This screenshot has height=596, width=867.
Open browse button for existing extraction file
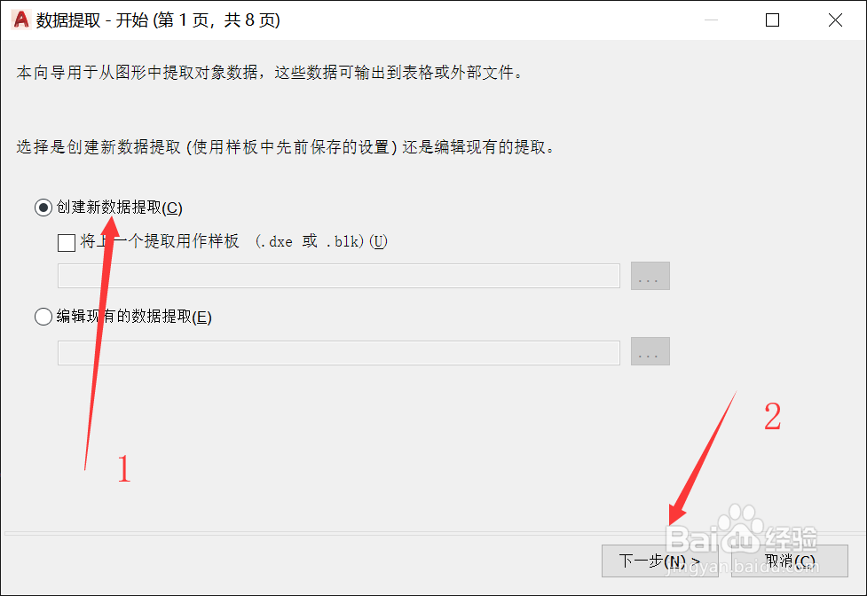click(650, 351)
